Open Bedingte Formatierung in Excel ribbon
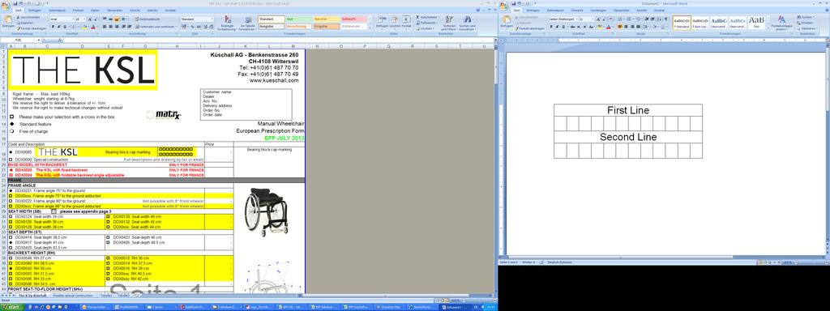This screenshot has height=311, width=830. pos(227,22)
